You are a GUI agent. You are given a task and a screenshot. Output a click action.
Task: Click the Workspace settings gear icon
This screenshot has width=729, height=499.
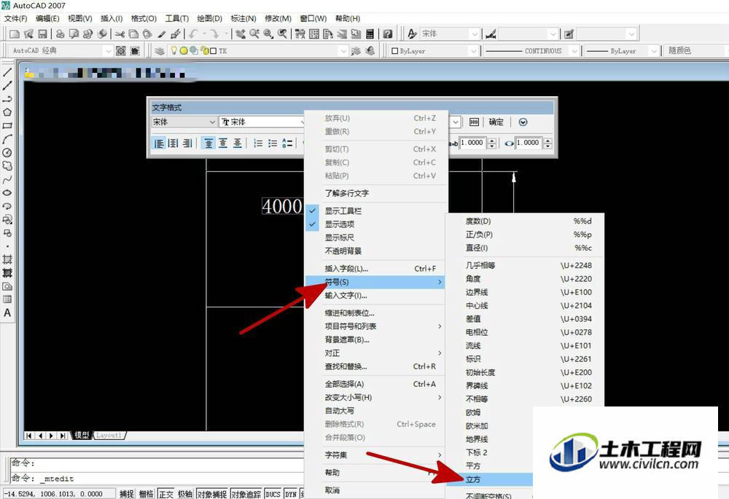121,51
